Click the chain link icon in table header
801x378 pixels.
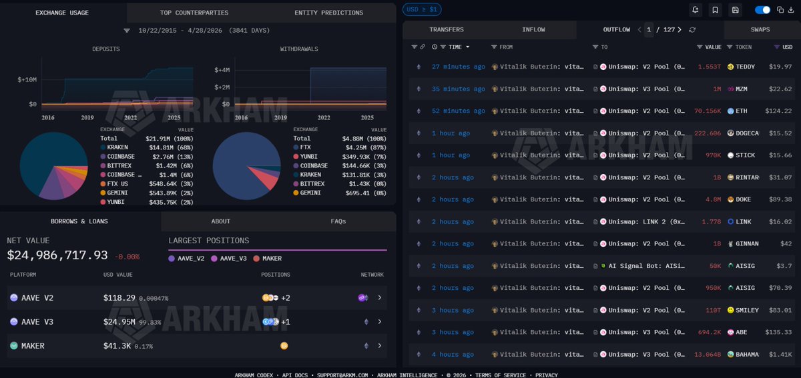pos(423,47)
